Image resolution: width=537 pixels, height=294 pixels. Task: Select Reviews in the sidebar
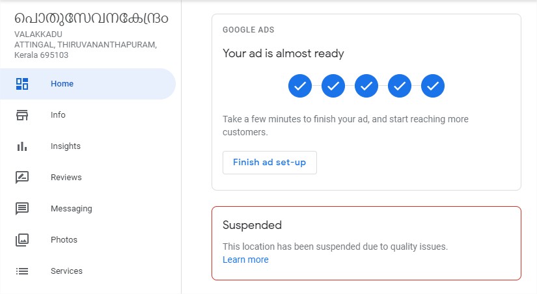tap(66, 178)
